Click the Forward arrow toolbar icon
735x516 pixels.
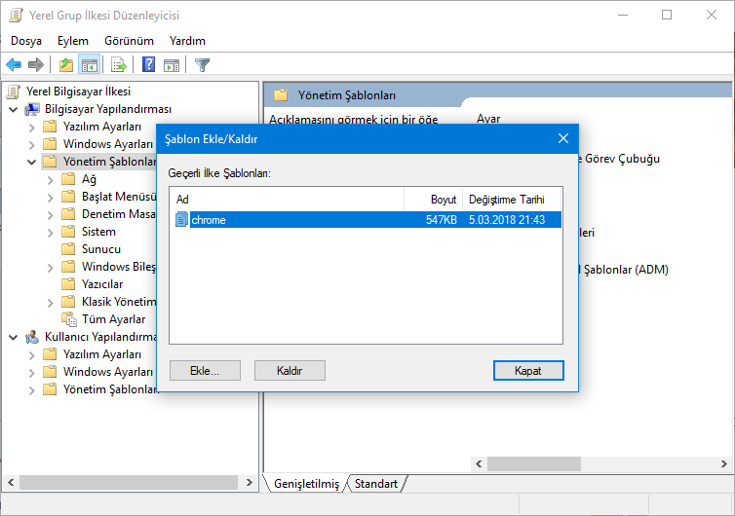click(36, 64)
